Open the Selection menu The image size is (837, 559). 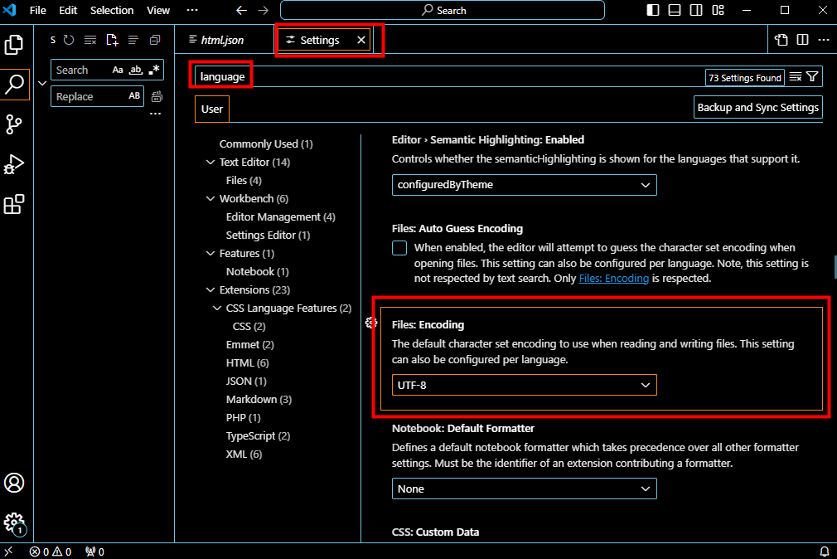coord(112,10)
